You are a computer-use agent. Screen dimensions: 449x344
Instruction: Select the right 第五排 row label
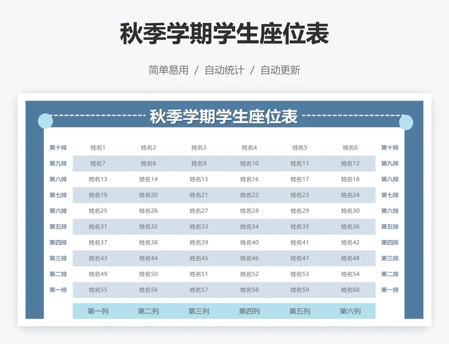point(390,227)
